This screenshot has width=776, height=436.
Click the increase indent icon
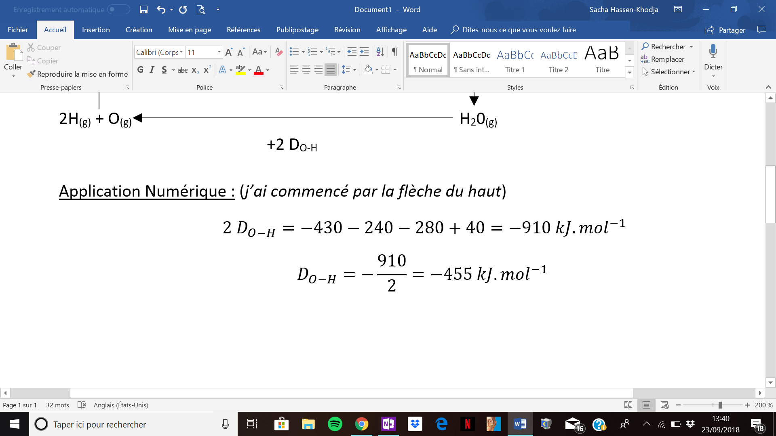(364, 52)
